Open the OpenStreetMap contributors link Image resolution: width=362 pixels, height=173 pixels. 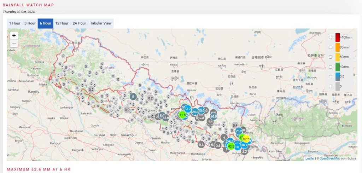tap(330, 158)
